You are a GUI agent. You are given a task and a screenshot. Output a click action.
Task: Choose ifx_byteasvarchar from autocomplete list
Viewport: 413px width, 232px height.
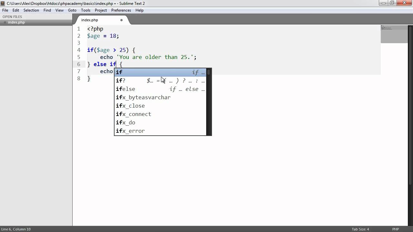click(x=160, y=97)
